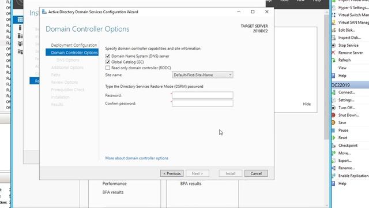Screen dimensions: 369x208
Task: Click Refresh in Hyper-V actions pane
Action: pos(344,60)
